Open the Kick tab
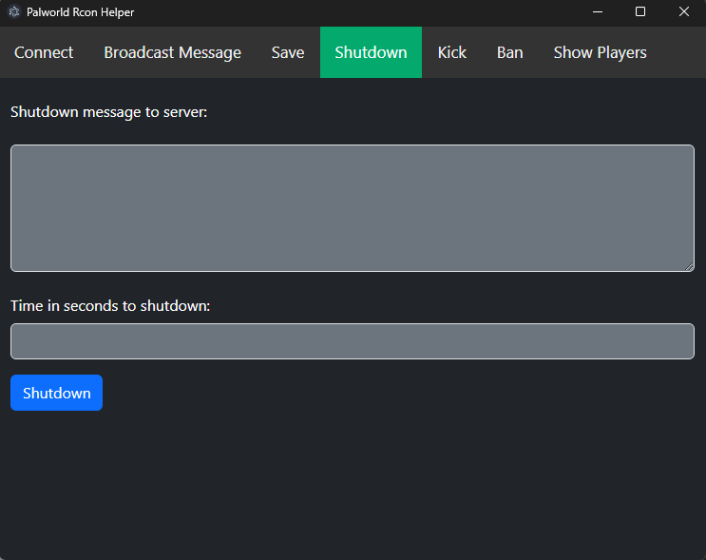The width and height of the screenshot is (706, 560). (x=452, y=52)
